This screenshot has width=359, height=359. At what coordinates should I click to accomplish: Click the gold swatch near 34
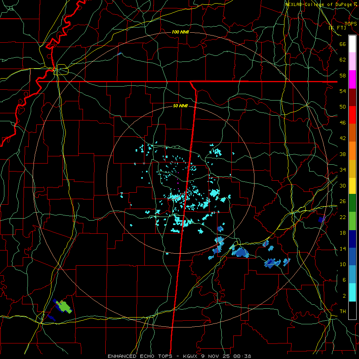pyautogui.click(x=352, y=169)
